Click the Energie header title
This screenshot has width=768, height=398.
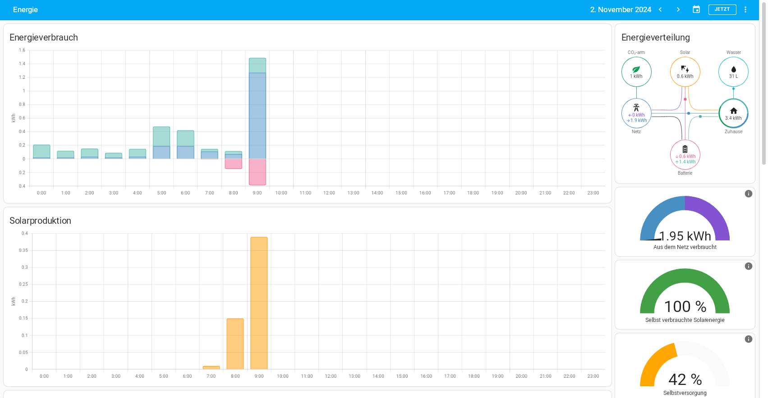25,9
